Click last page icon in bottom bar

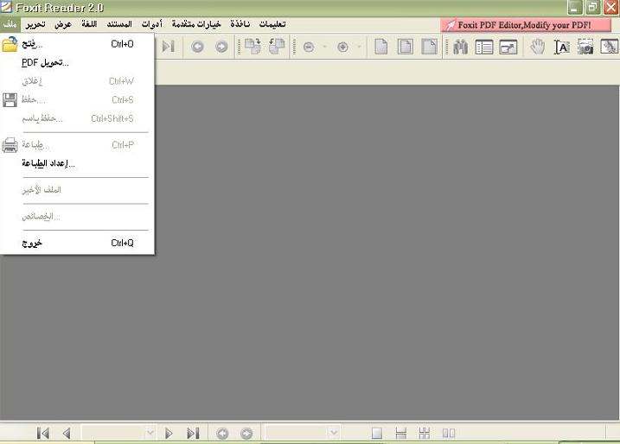pyautogui.click(x=194, y=433)
